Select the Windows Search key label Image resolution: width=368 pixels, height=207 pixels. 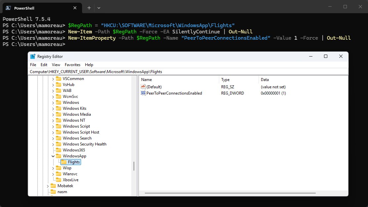coord(77,138)
